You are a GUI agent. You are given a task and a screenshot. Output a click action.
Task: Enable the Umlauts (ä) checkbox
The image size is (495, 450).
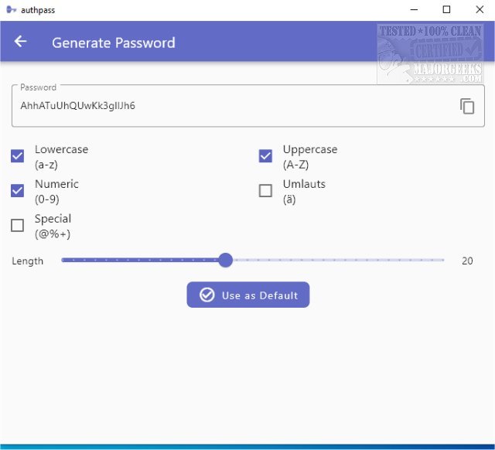coord(265,191)
